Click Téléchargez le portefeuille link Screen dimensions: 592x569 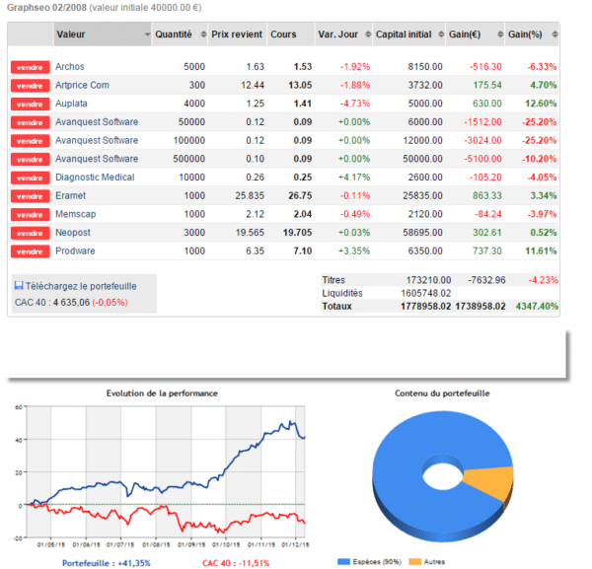click(81, 286)
